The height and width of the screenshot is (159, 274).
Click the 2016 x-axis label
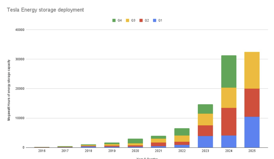(x=42, y=151)
